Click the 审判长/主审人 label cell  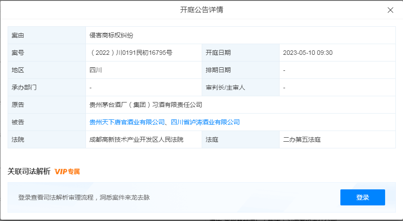tap(241, 88)
